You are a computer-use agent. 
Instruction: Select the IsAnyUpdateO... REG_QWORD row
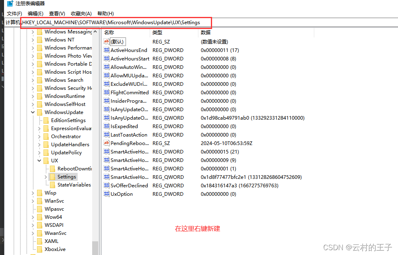click(204, 118)
